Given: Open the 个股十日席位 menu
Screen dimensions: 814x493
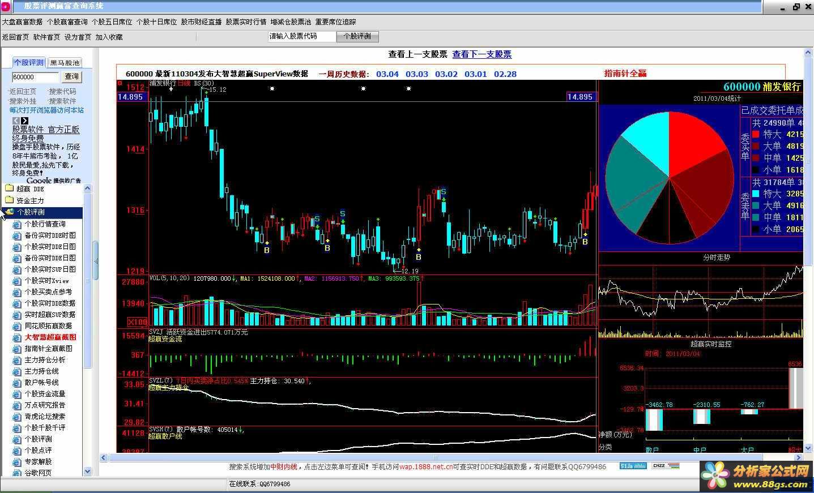Looking at the screenshot, I should click(x=156, y=22).
